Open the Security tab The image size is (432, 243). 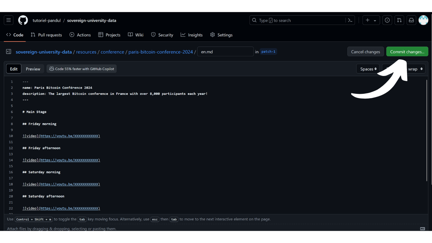[162, 35]
